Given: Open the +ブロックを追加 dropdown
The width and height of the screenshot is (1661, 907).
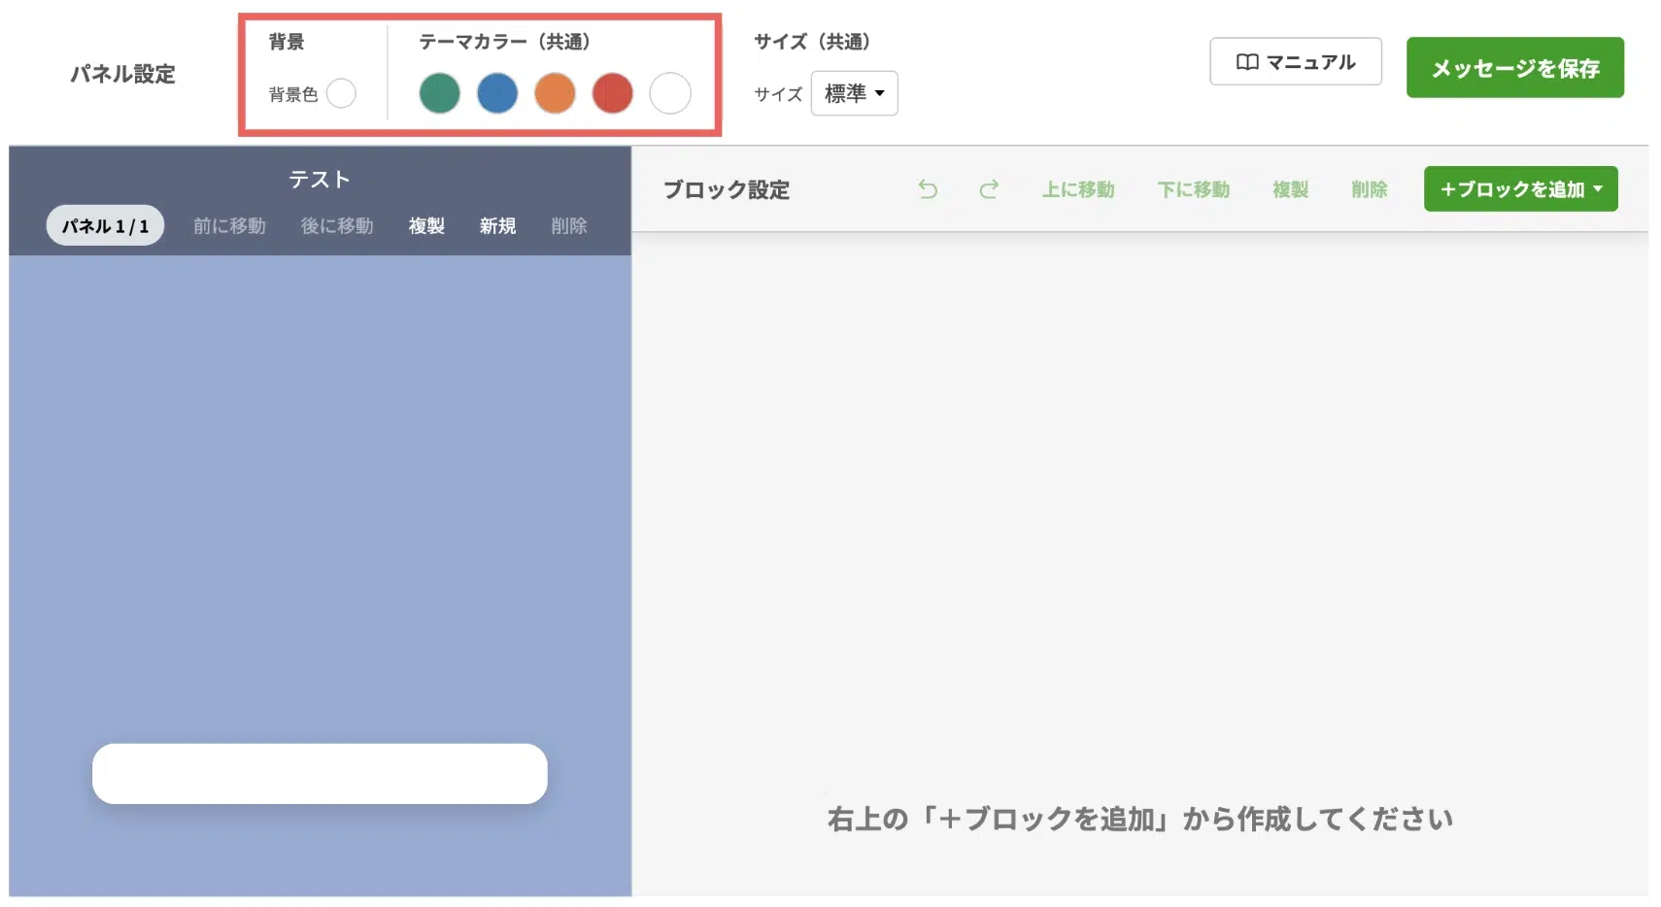Looking at the screenshot, I should (1520, 189).
